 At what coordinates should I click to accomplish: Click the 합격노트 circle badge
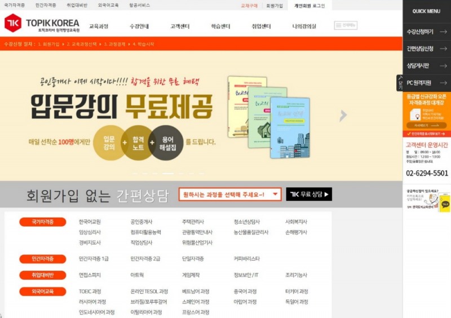(x=138, y=143)
